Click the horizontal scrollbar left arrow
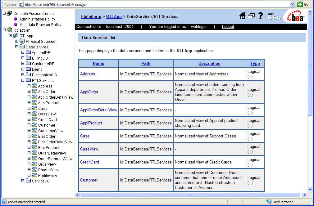The width and height of the screenshot is (314, 206). pos(78,195)
